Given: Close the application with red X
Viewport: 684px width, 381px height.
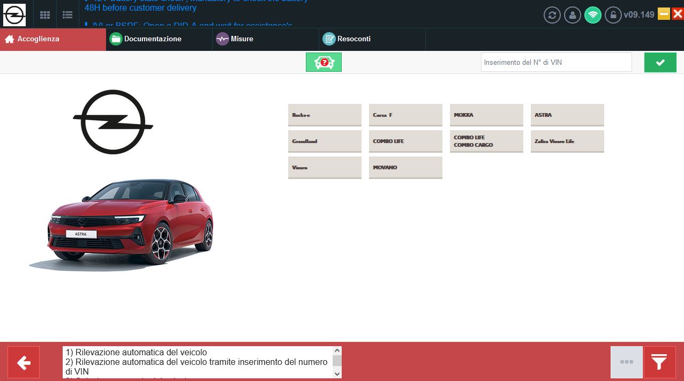Looking at the screenshot, I should tap(678, 14).
